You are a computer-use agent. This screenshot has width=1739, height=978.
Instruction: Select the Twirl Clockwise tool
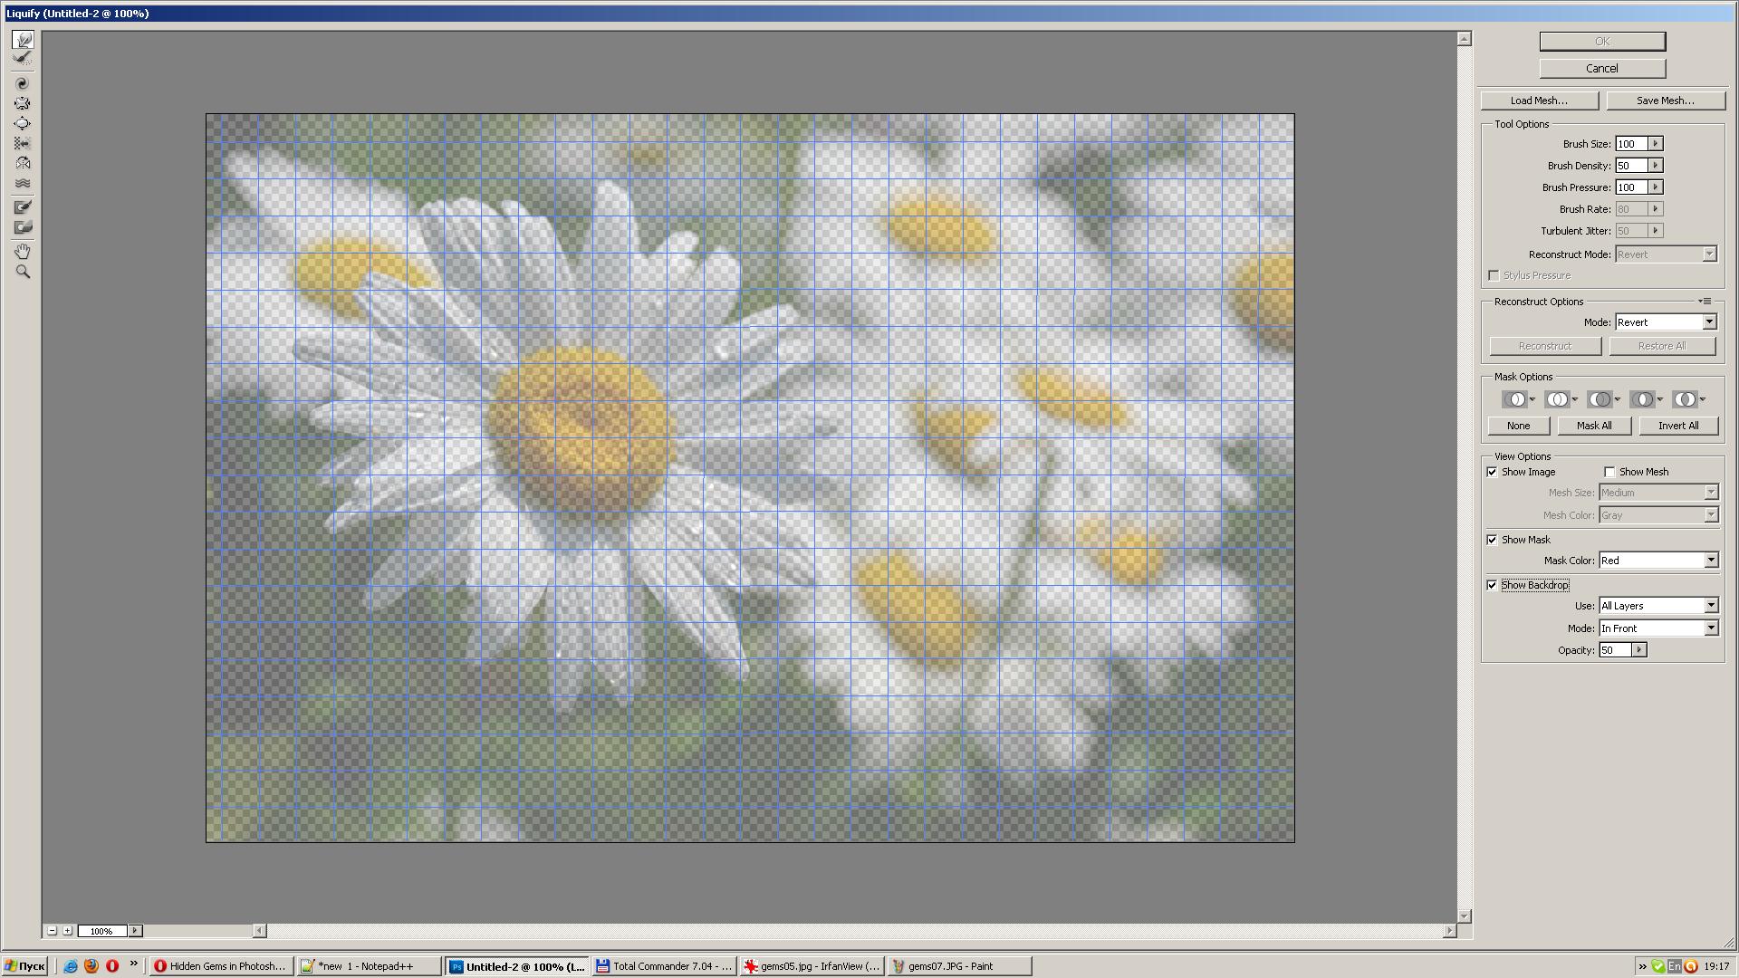[x=23, y=83]
